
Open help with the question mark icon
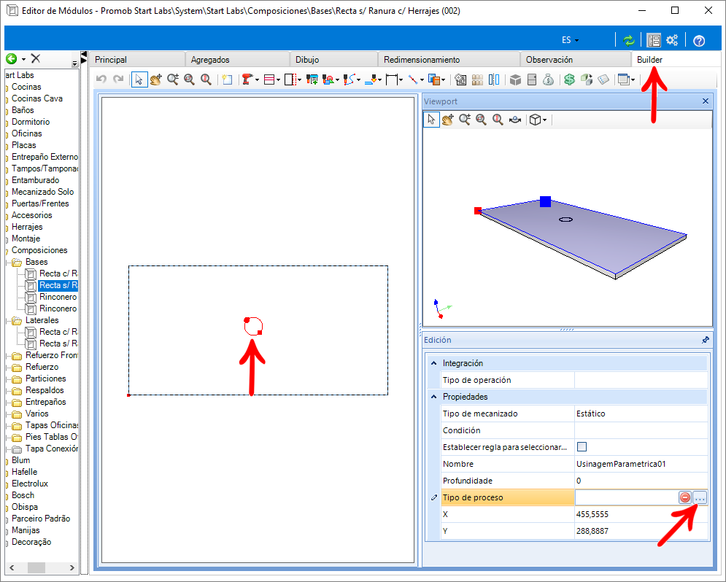pyautogui.click(x=699, y=41)
